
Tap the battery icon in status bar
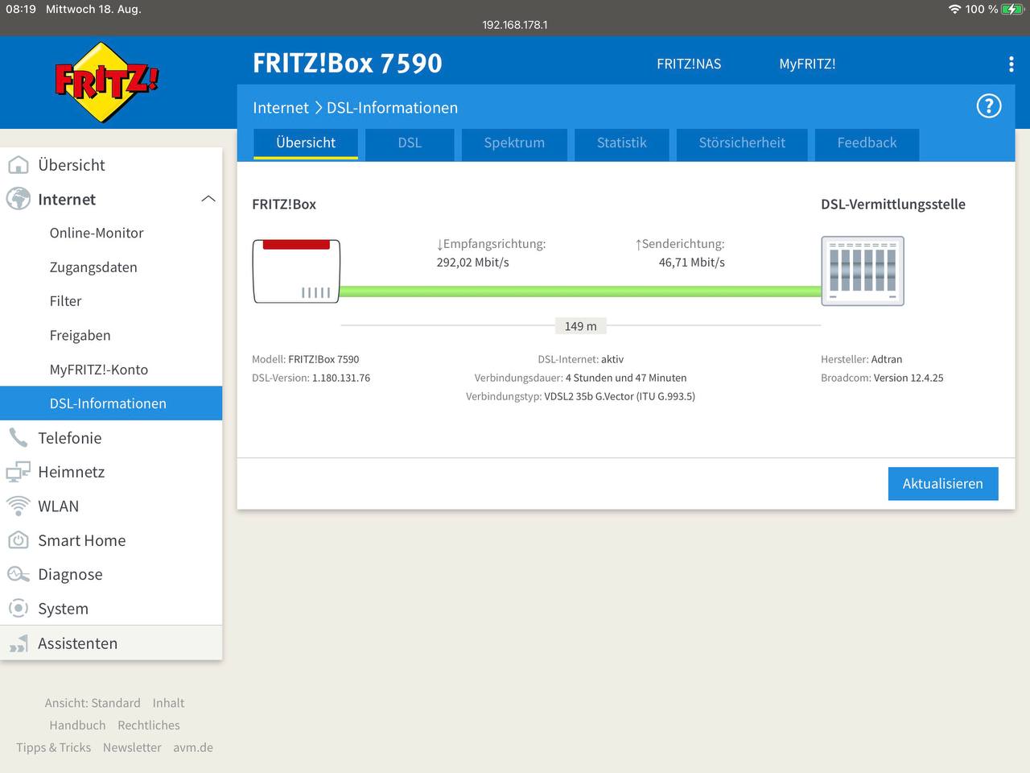(x=1012, y=9)
